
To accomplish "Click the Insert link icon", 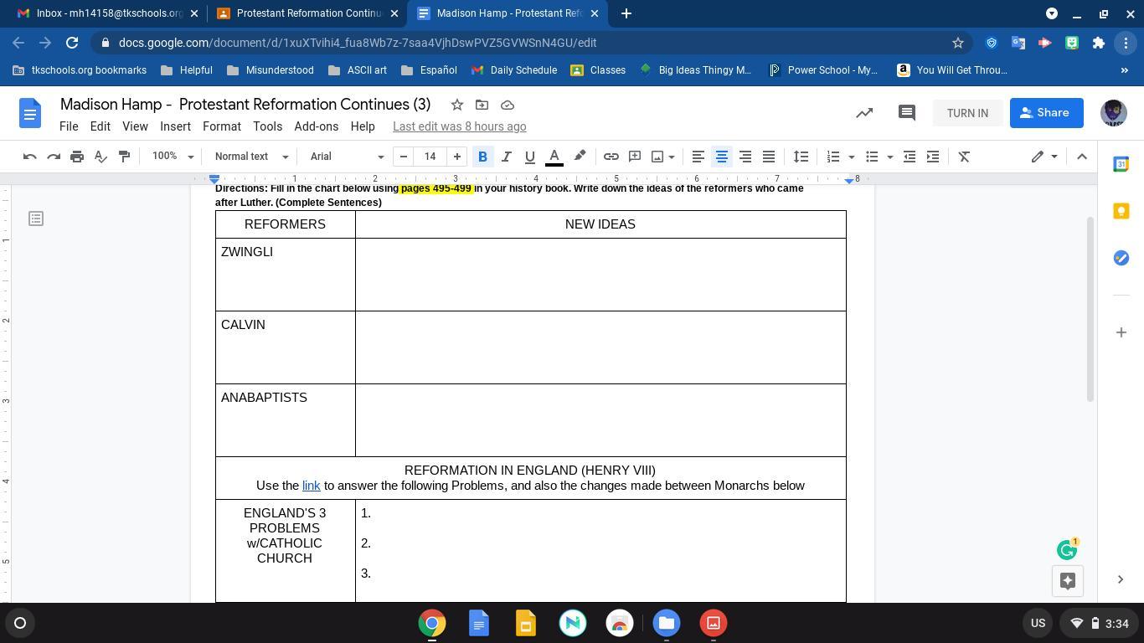I will pyautogui.click(x=611, y=157).
